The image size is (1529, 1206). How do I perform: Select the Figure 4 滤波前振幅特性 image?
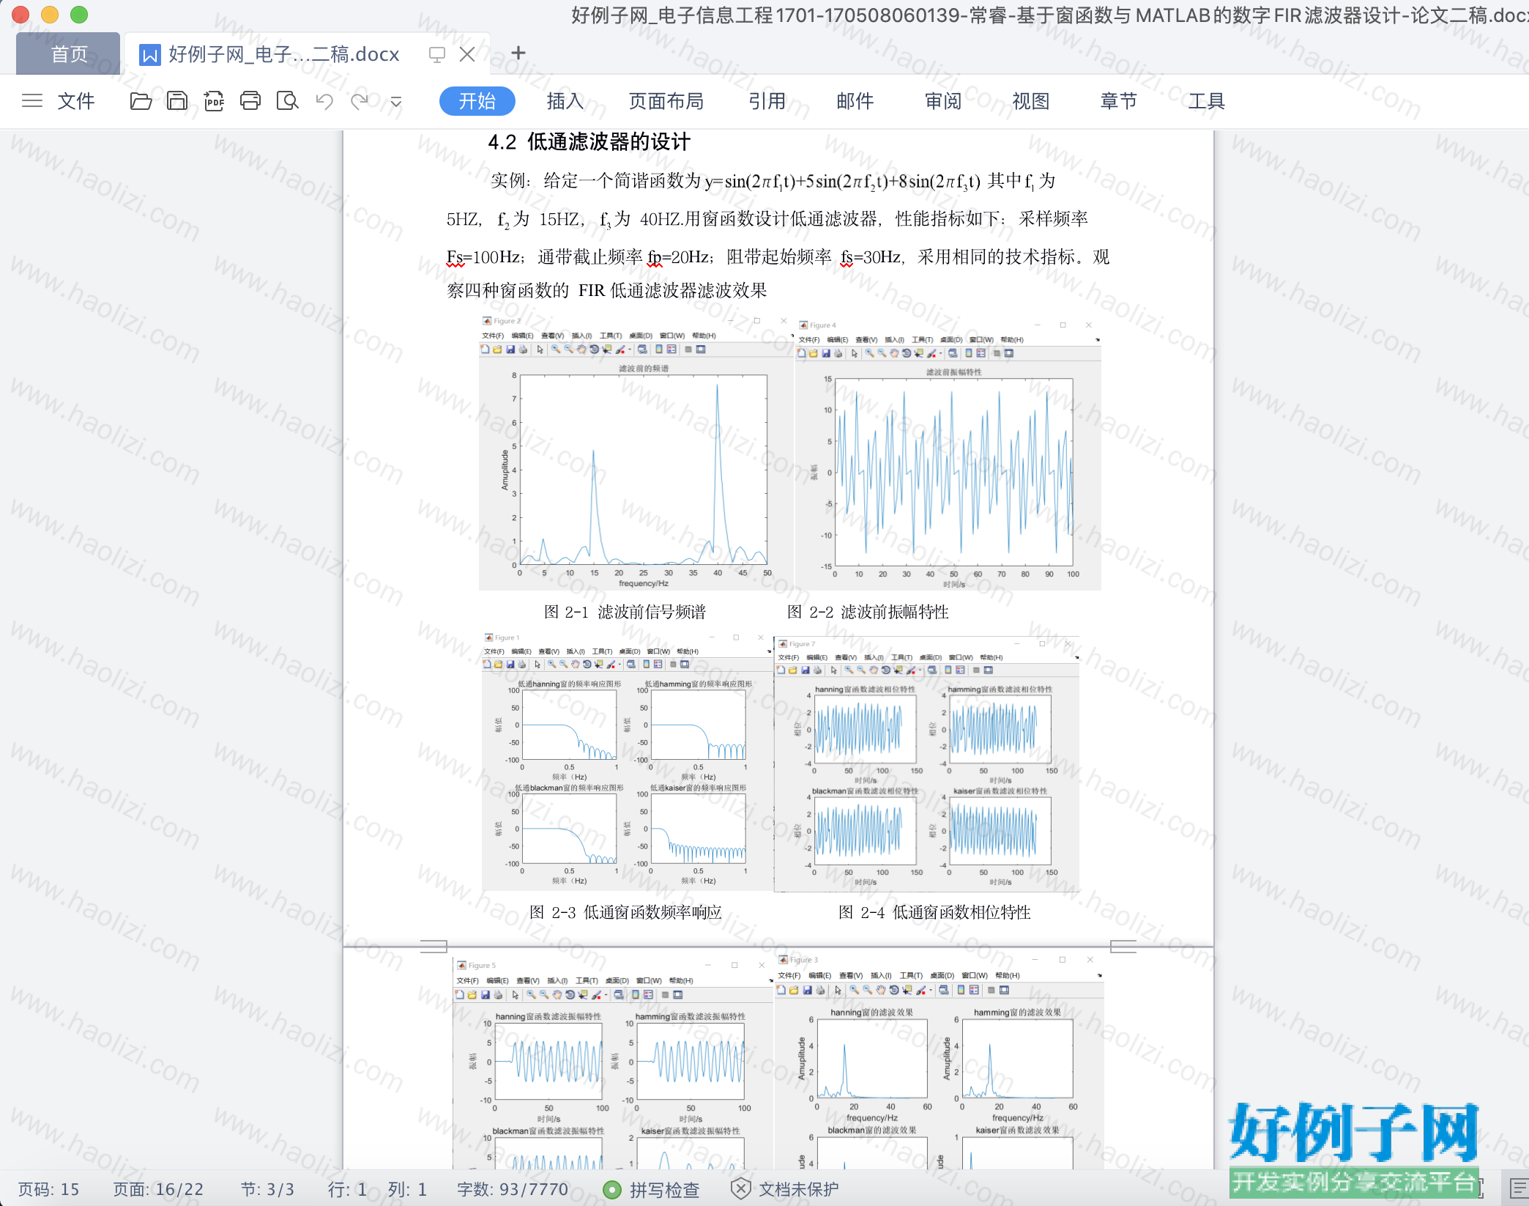tap(948, 455)
